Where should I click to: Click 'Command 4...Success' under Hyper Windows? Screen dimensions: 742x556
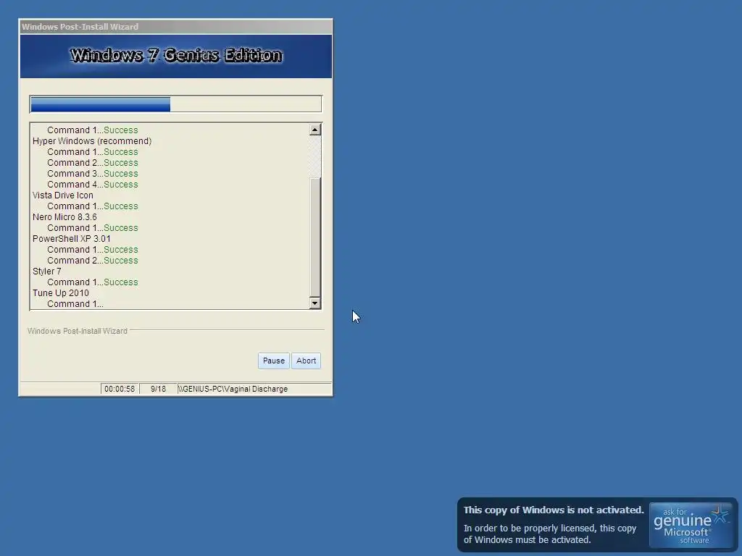pos(93,185)
